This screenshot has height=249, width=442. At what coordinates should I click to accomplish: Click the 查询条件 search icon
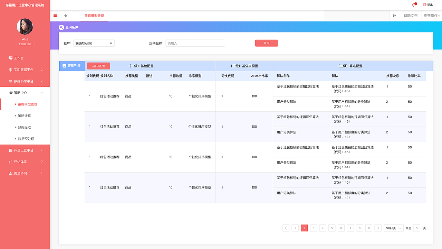pos(61,27)
